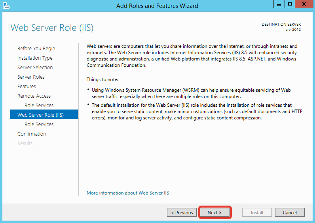The width and height of the screenshot is (315, 223).
Task: Jump to the Server Roles step
Action: [31, 77]
